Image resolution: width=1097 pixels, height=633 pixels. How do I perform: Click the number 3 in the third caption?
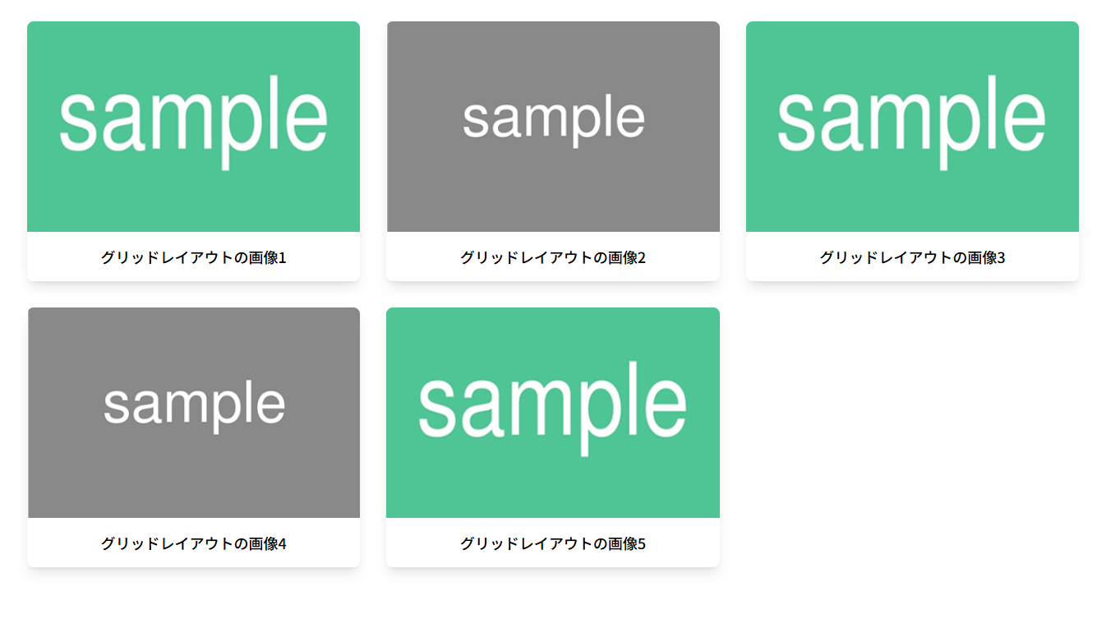tap(1001, 258)
